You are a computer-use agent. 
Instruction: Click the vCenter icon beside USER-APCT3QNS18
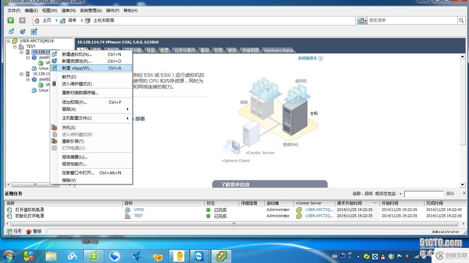tap(15, 41)
